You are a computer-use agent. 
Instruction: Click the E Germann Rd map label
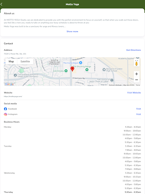(x=79, y=78)
